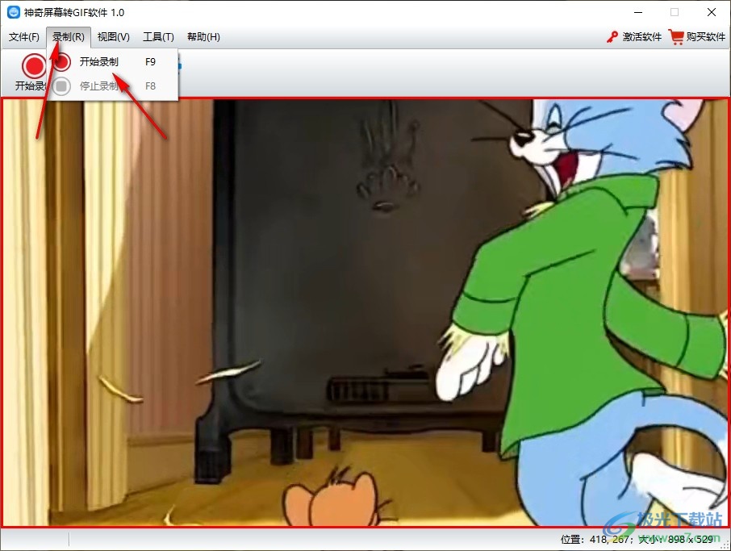This screenshot has height=551, width=731.
Task: Select the window title 神奇屏幕转GIF软件 1.0
Action: (x=74, y=13)
